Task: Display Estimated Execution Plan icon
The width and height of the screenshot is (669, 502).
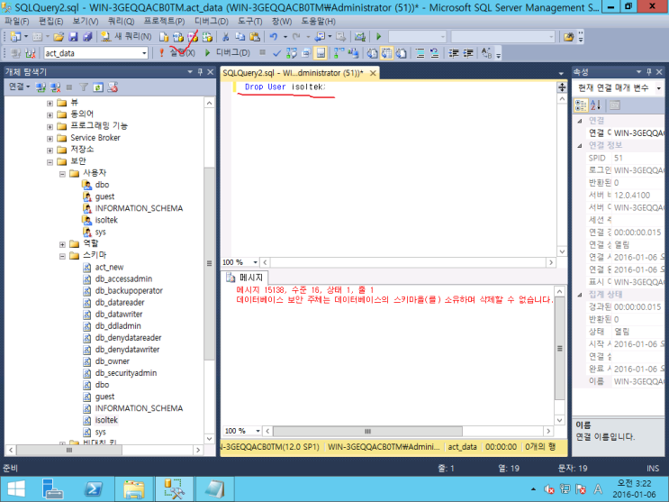Action: (x=292, y=53)
